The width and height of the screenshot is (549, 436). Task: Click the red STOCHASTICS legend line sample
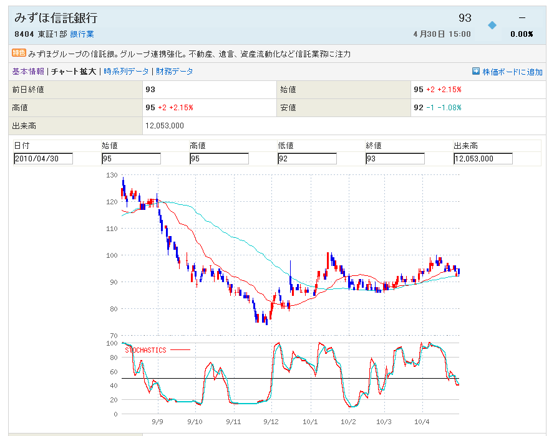tap(180, 350)
